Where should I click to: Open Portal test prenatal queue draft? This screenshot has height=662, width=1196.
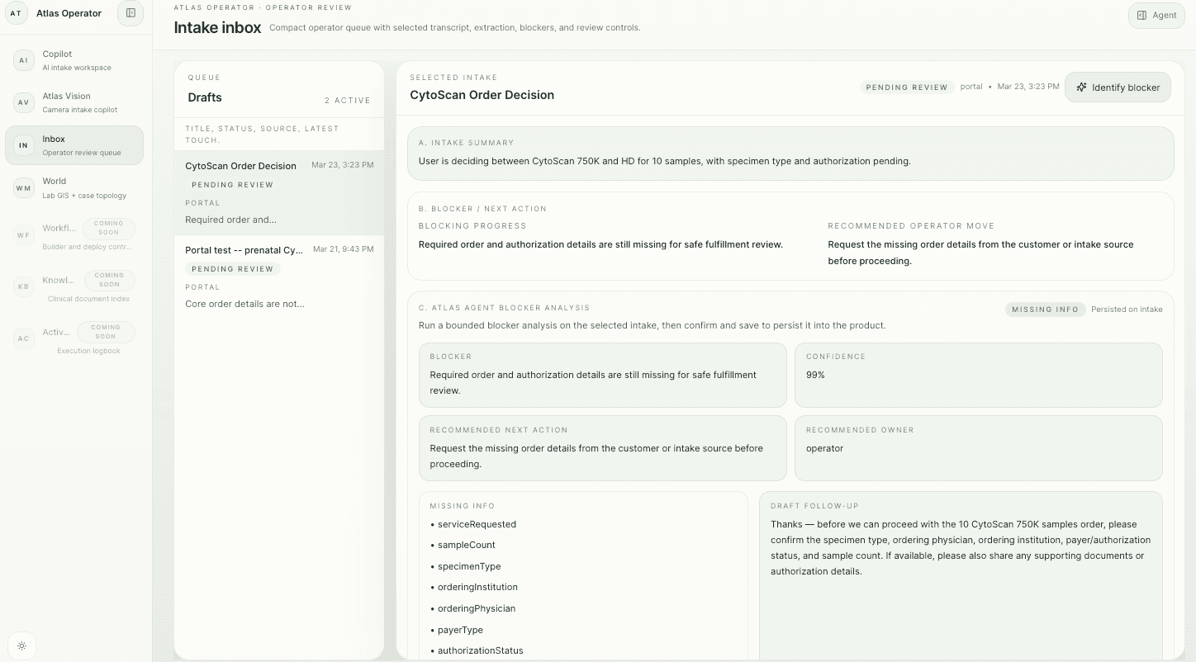279,277
